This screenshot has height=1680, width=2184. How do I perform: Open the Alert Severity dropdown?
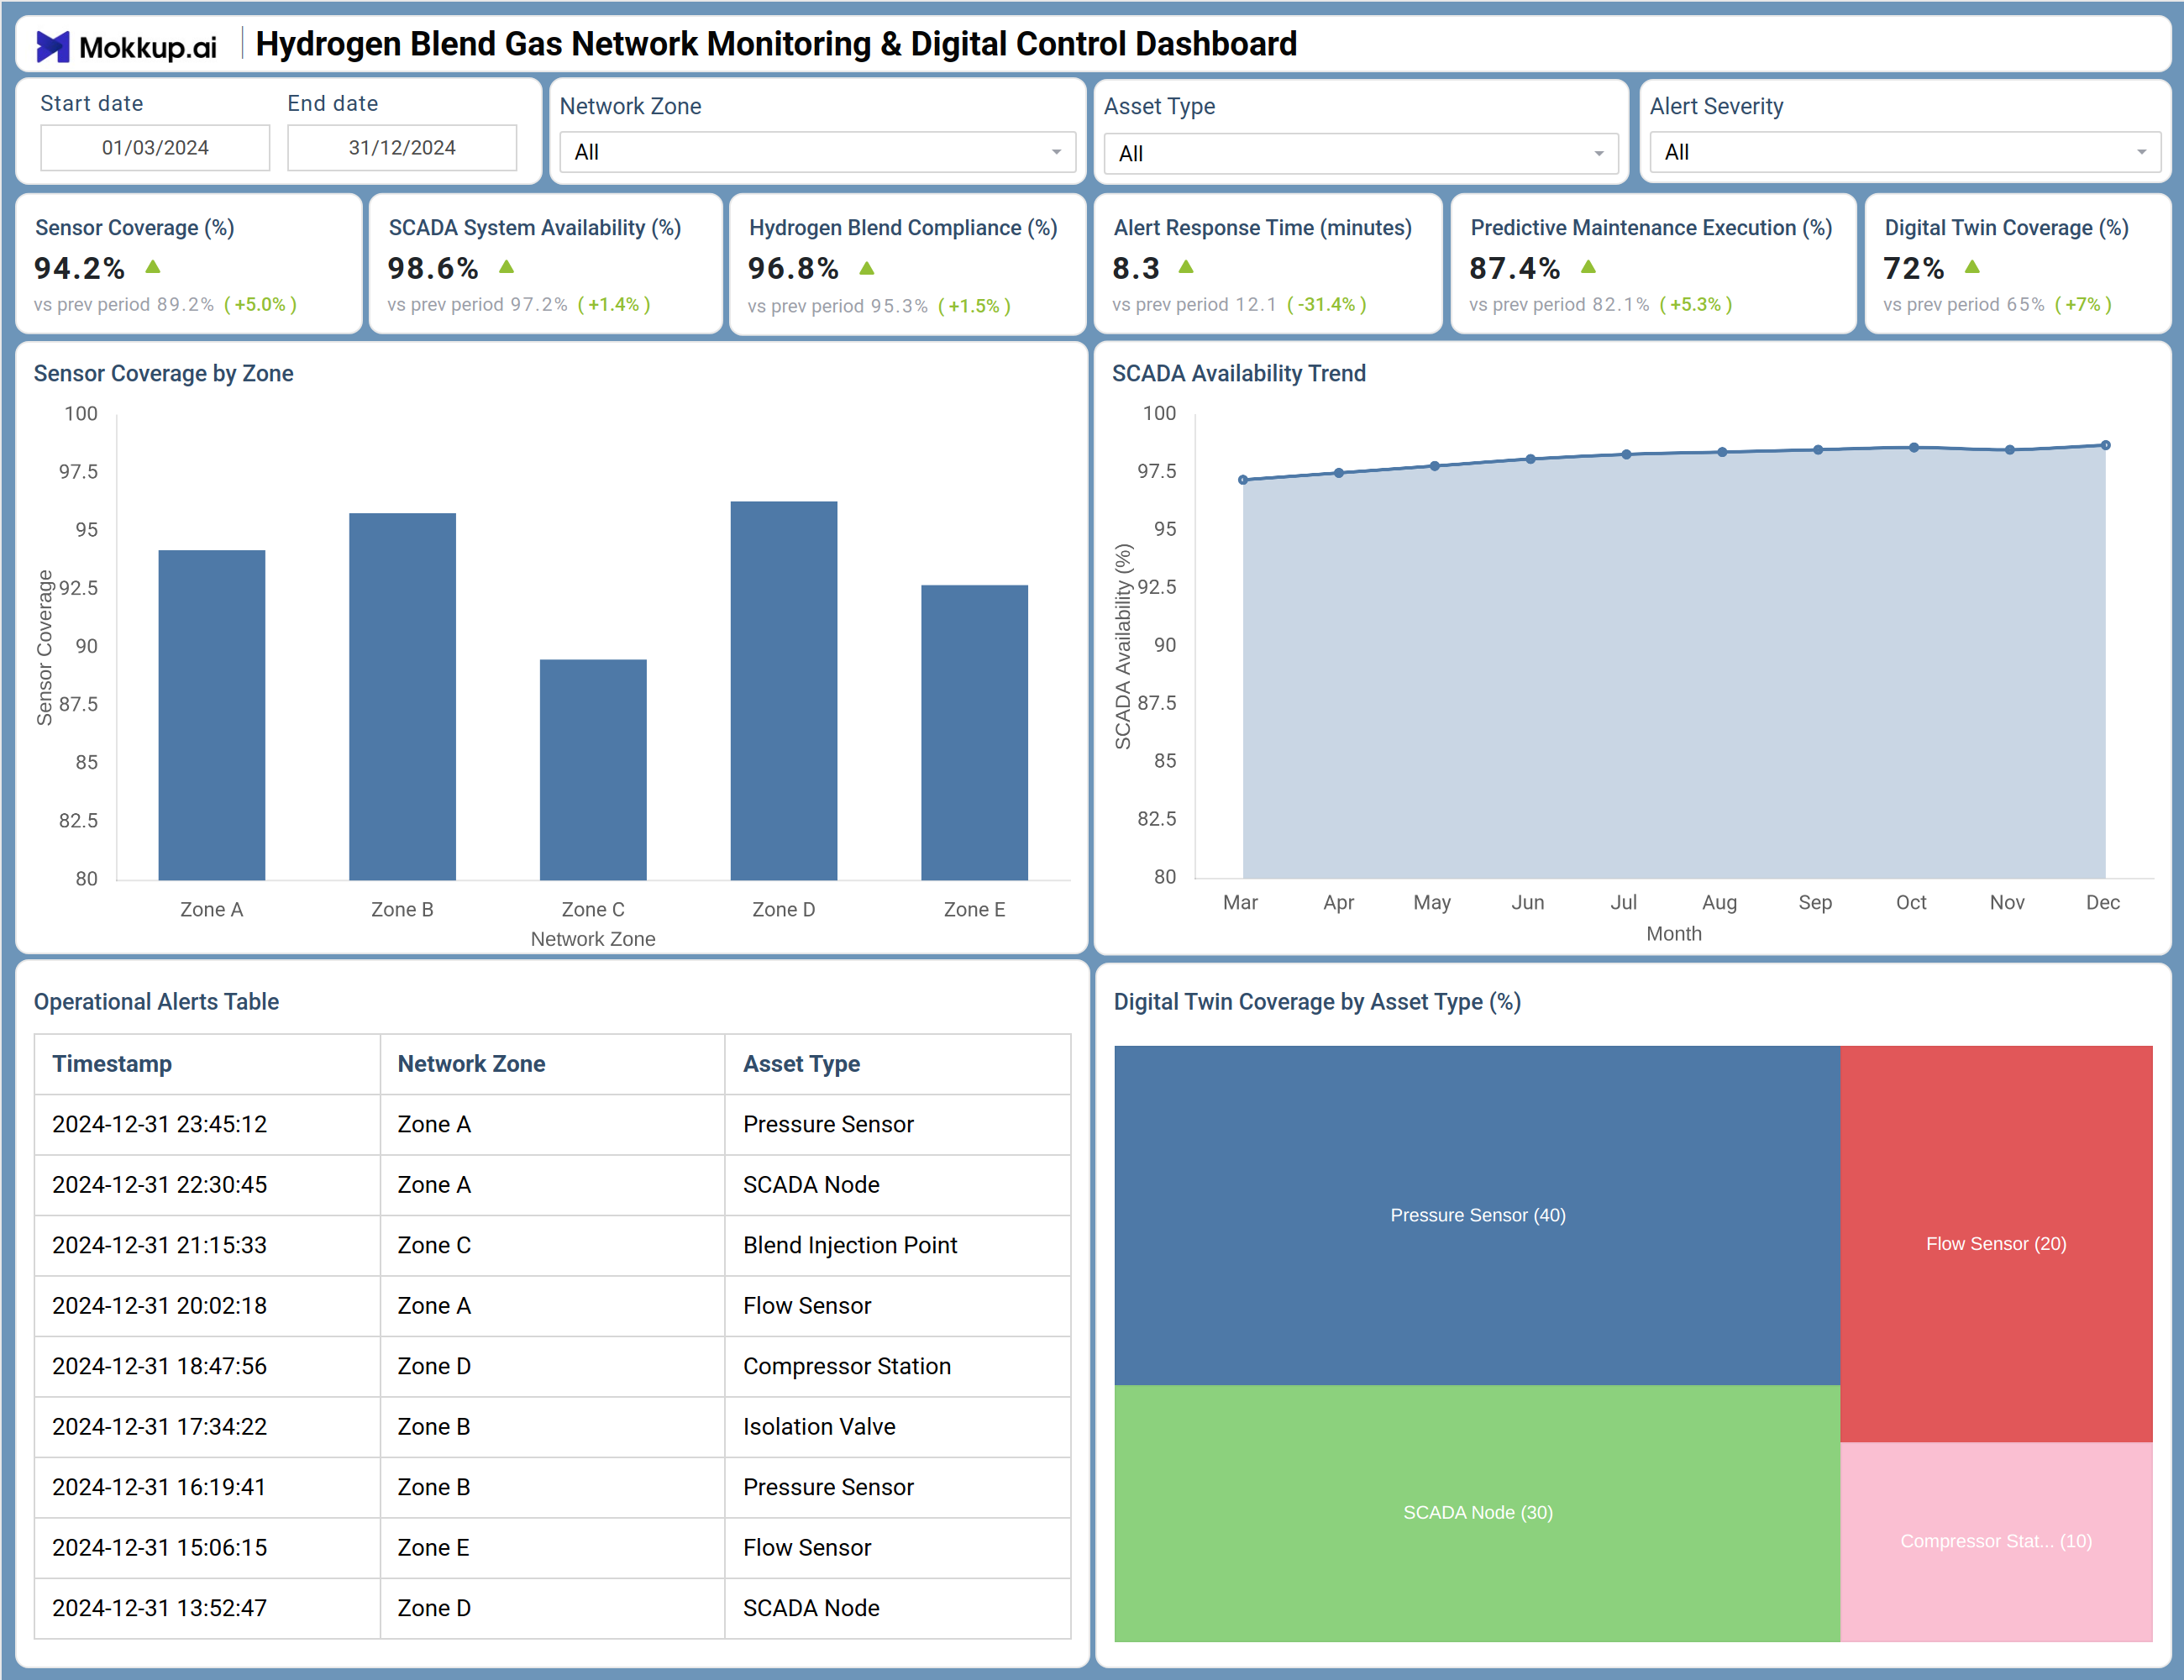1904,152
